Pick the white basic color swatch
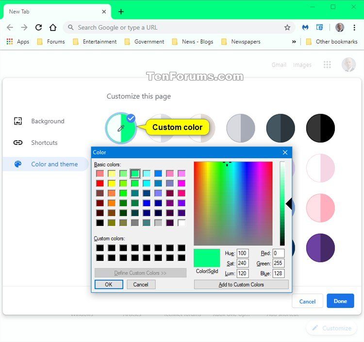Viewport: 364px width, 342px height. tap(182, 223)
